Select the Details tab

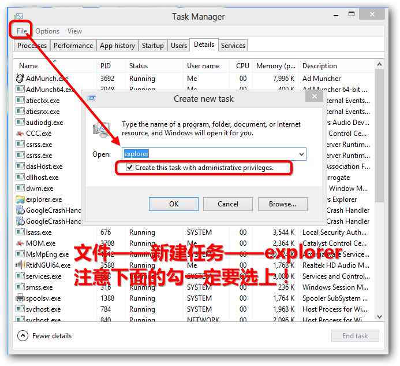click(204, 45)
